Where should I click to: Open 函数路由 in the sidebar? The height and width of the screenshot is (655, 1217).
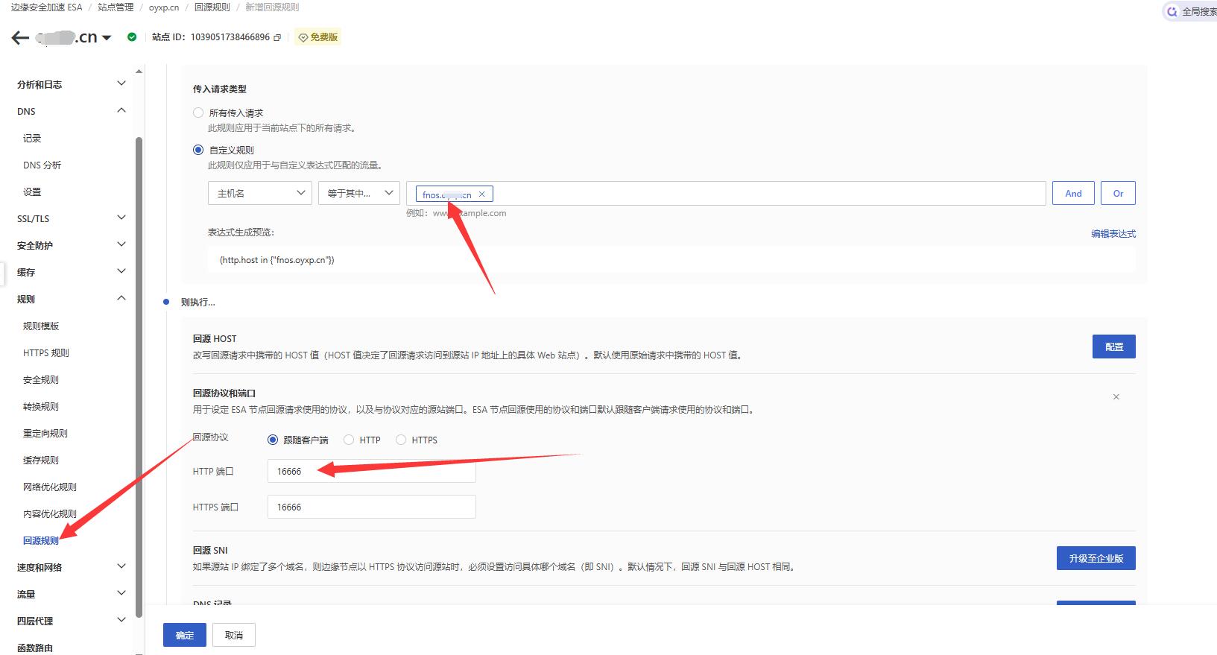pyautogui.click(x=35, y=648)
